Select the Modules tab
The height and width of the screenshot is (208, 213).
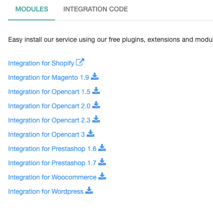click(x=32, y=9)
